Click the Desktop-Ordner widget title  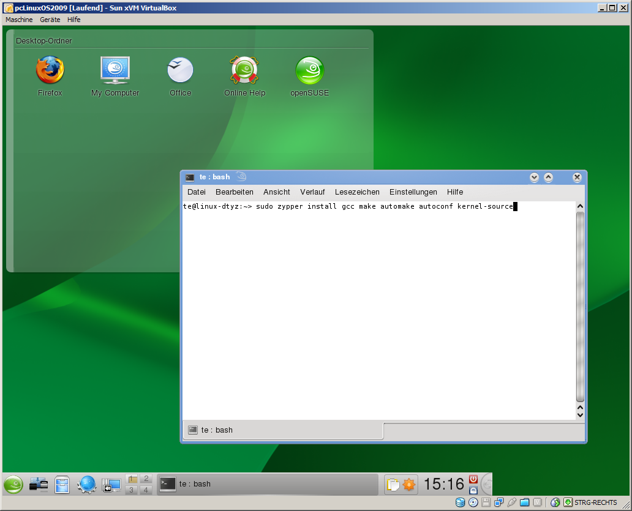click(43, 40)
